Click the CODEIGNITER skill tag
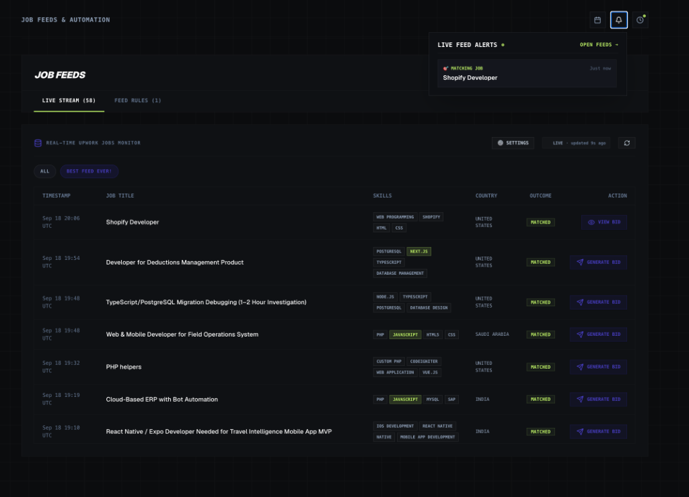Viewport: 689px width, 497px height. pos(424,361)
